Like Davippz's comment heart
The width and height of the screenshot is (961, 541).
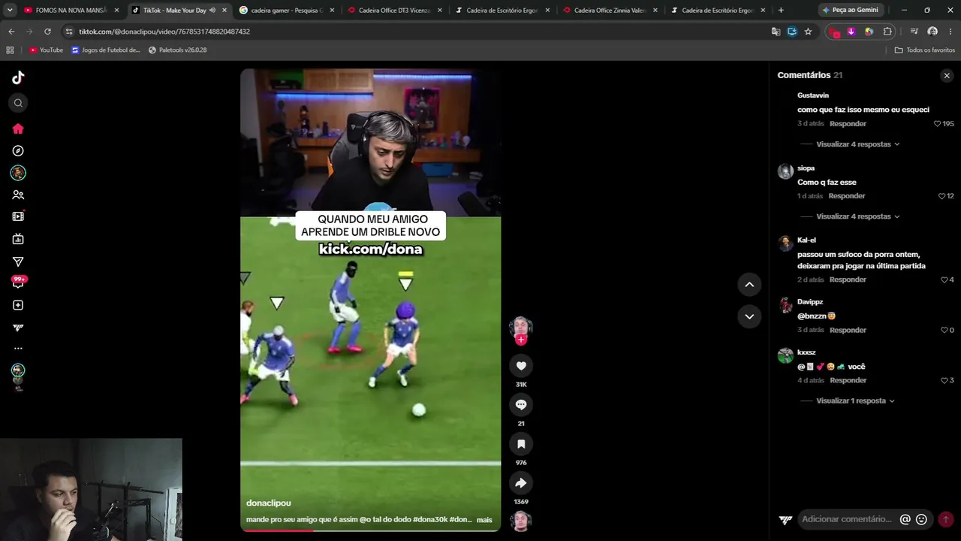click(944, 330)
